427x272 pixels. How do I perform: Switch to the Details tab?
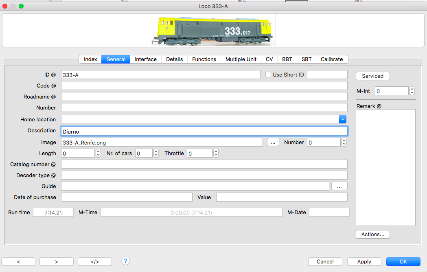point(174,59)
